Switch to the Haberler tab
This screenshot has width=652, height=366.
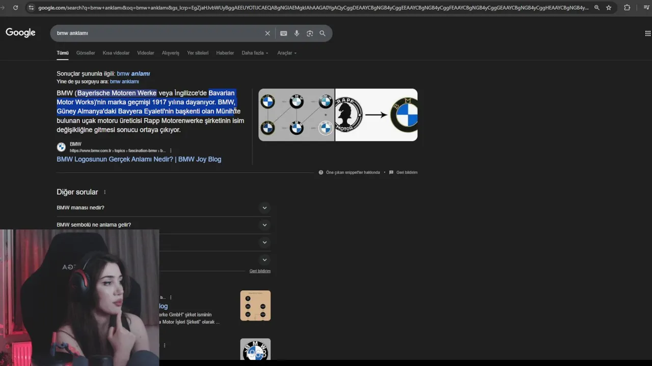(x=225, y=53)
